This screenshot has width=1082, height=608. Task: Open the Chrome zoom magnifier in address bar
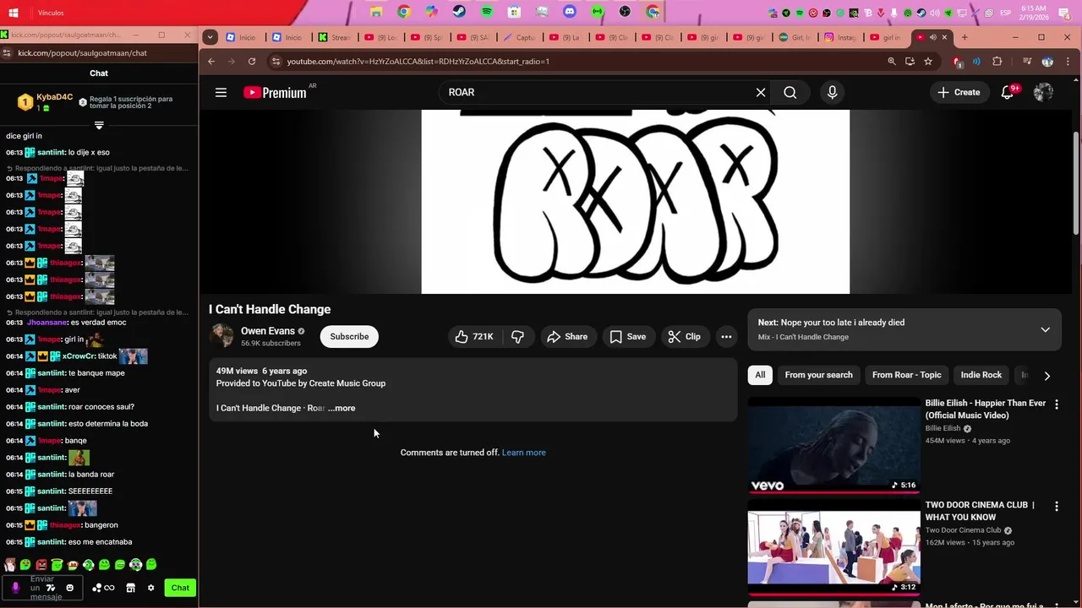pos(891,62)
